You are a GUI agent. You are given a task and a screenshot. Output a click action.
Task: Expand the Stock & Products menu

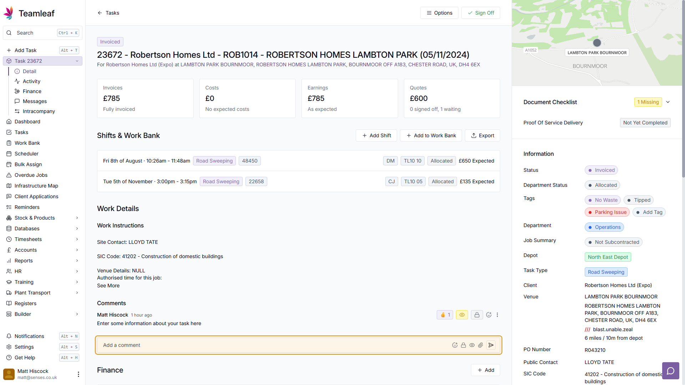77,218
